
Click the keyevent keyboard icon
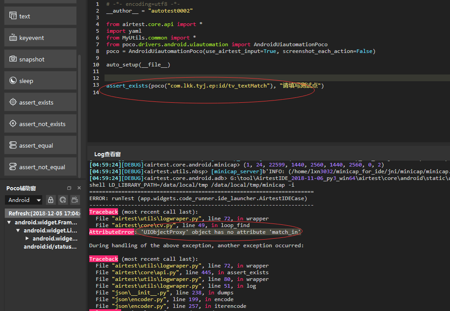point(13,37)
